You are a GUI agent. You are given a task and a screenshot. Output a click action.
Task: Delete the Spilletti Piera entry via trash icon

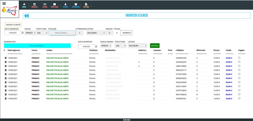coord(6,66)
